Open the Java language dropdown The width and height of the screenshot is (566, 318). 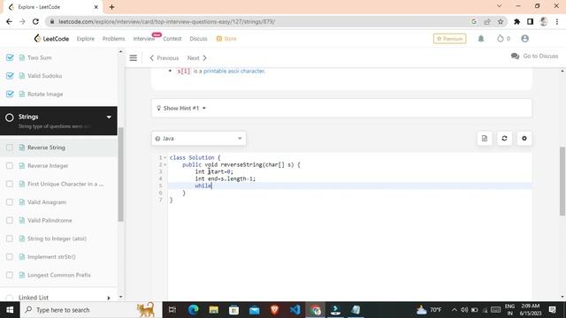click(198, 139)
